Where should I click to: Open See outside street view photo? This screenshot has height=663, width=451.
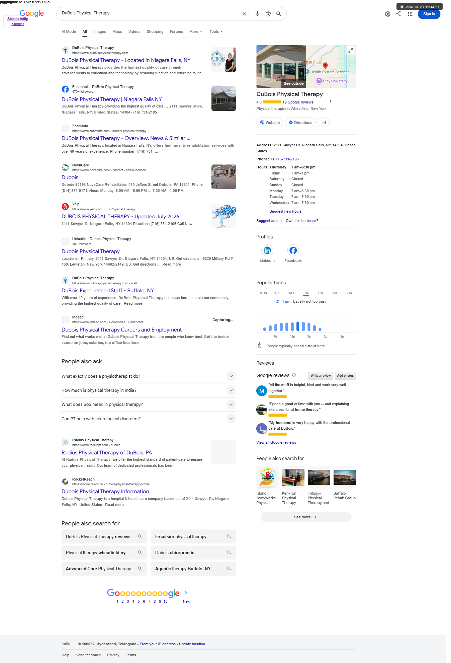point(281,66)
